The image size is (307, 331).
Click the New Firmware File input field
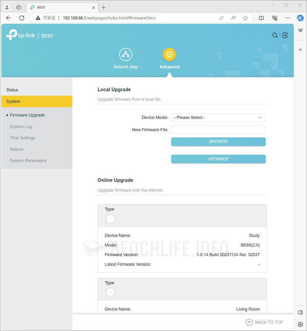218,130
